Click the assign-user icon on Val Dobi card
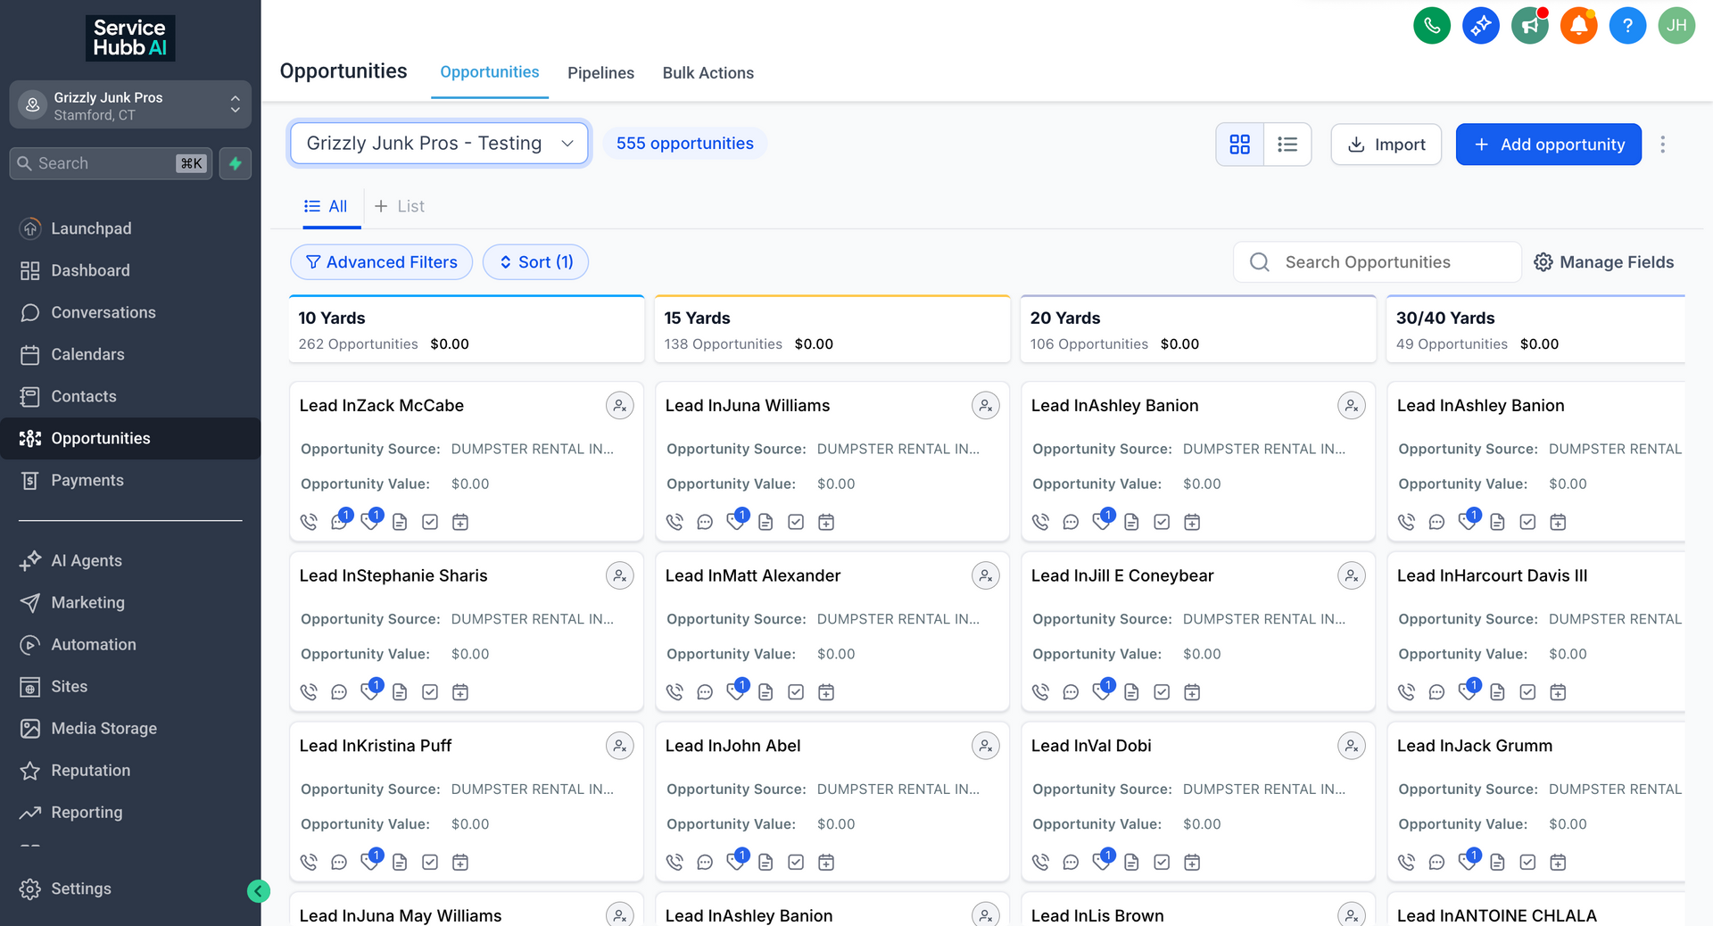 (x=1351, y=746)
